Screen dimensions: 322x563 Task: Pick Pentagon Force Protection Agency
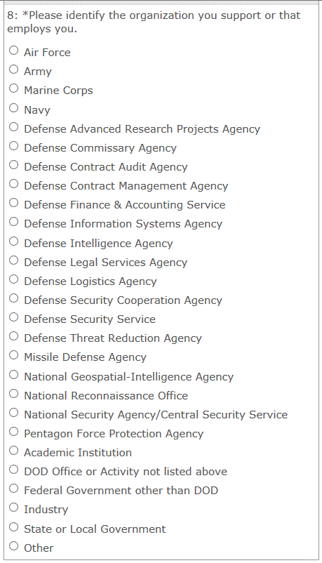click(x=13, y=432)
